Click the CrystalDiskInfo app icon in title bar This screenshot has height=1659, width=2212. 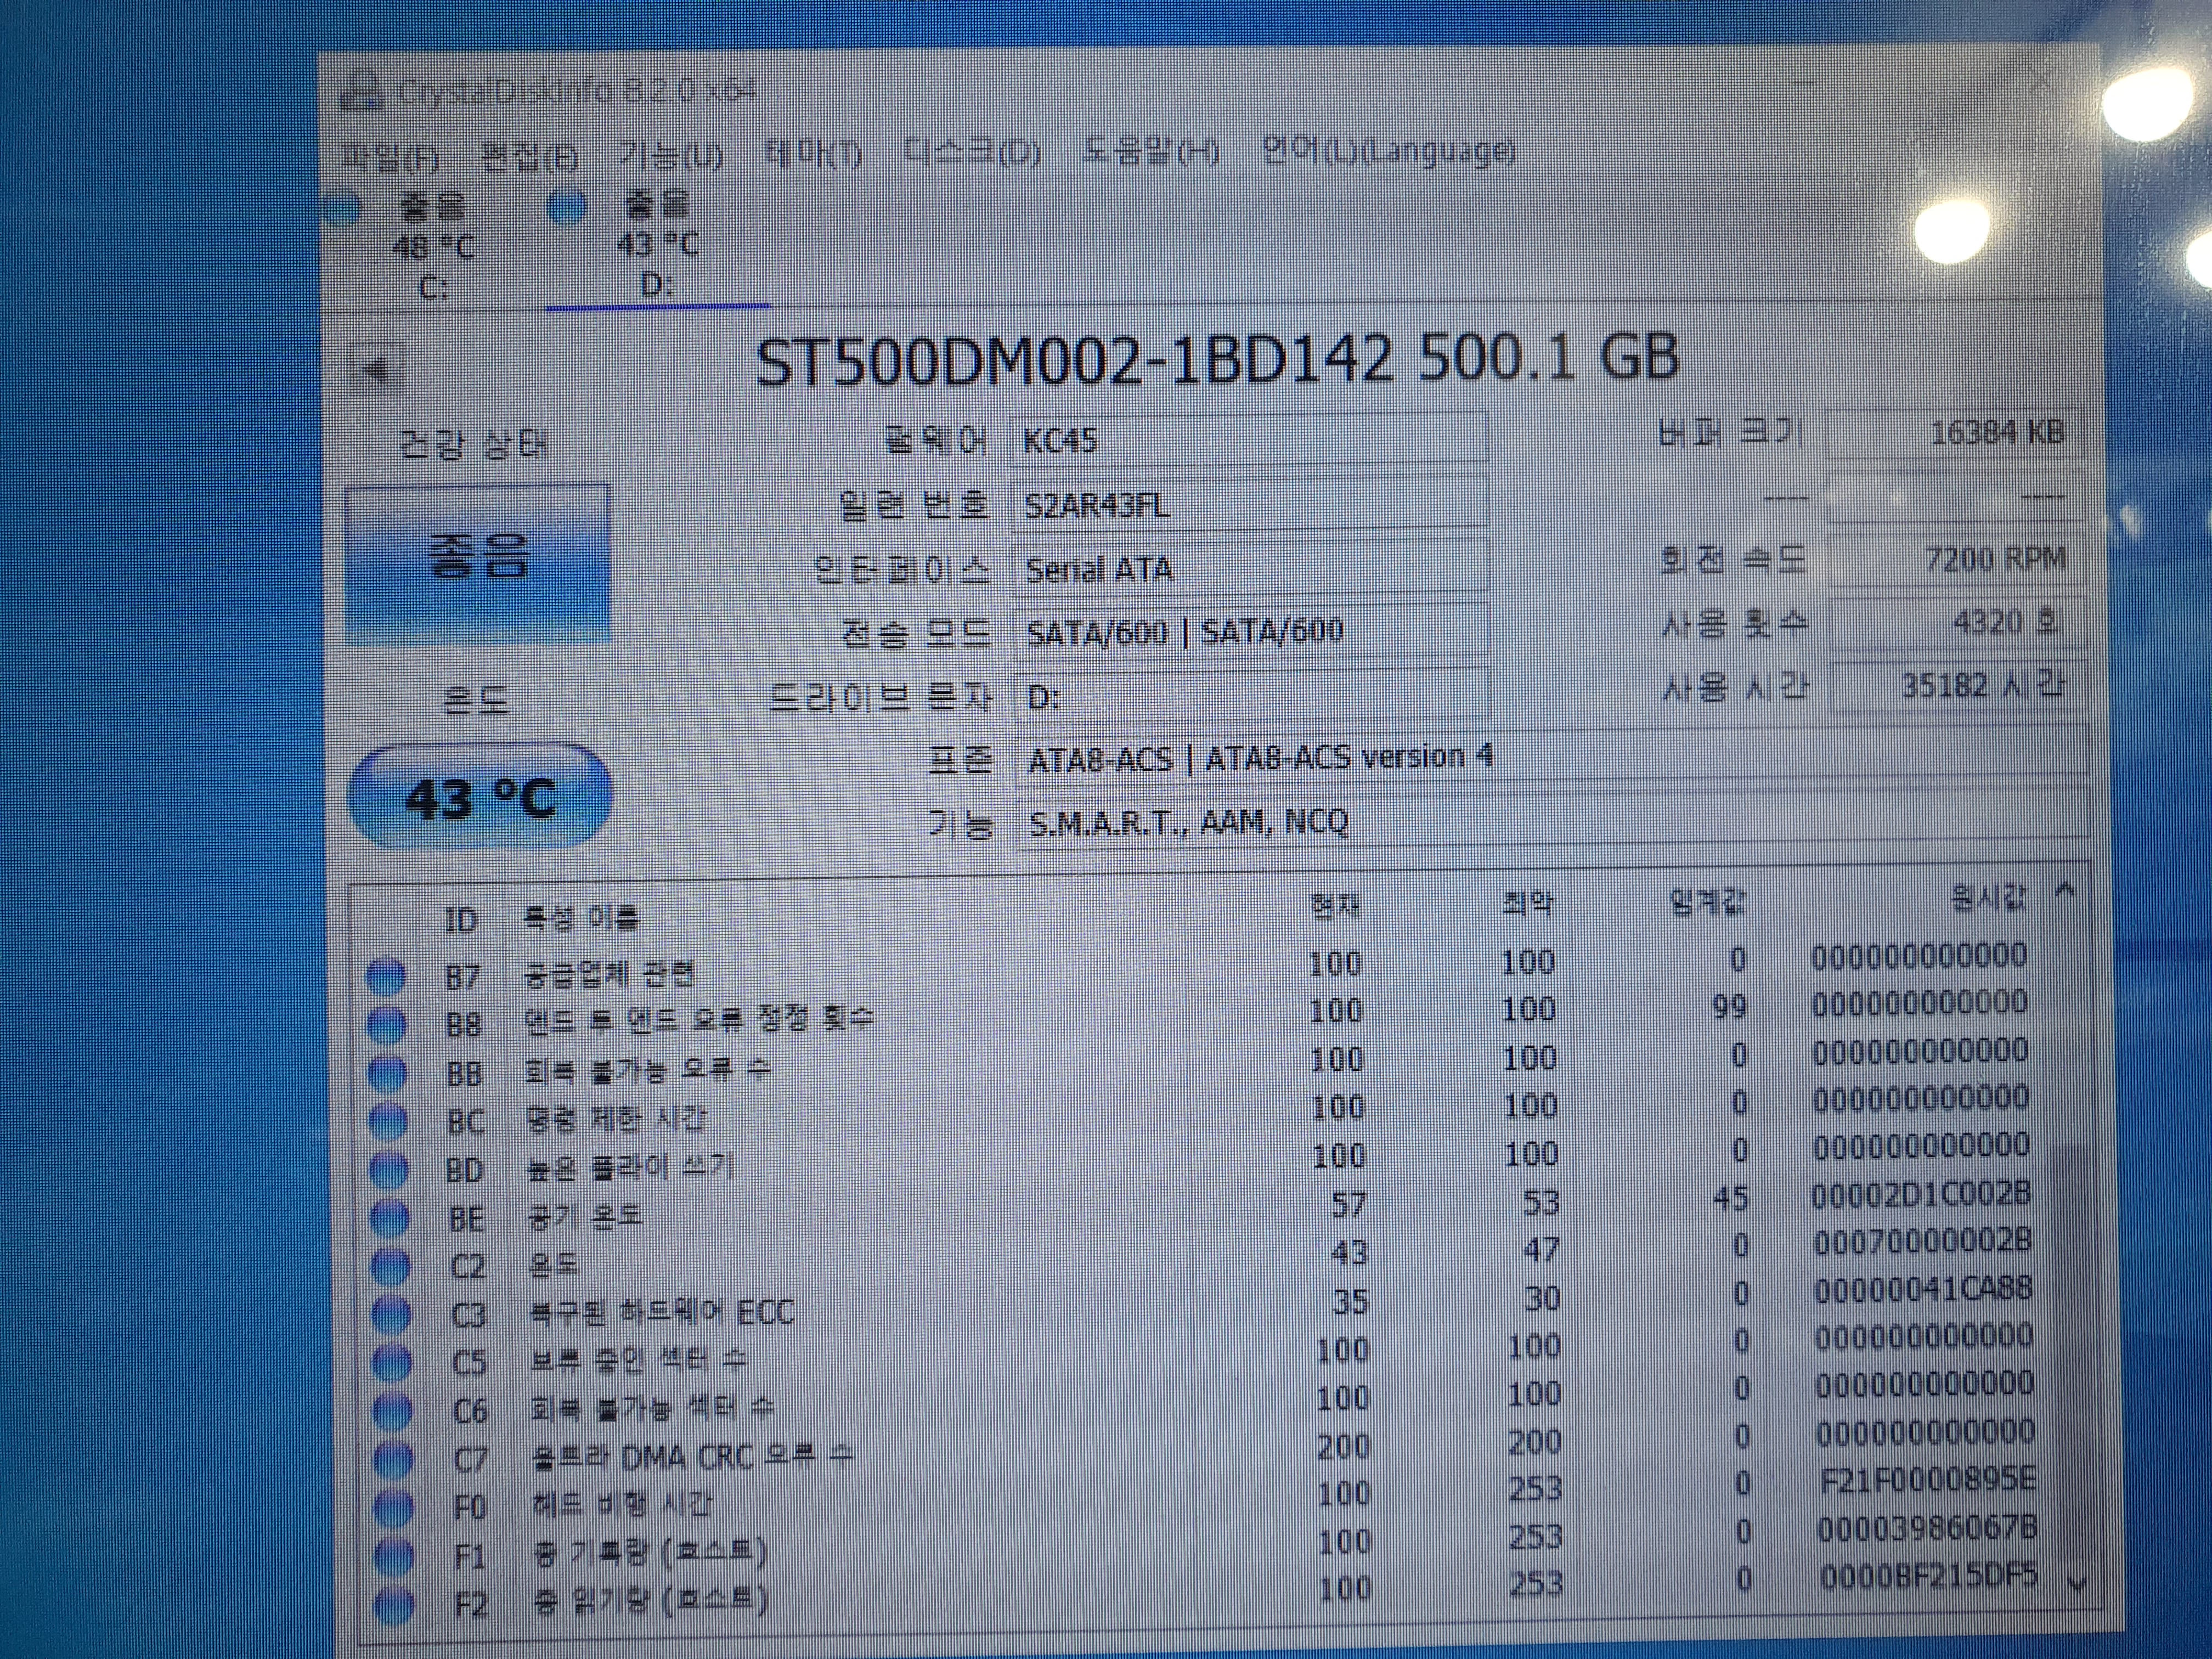[362, 92]
